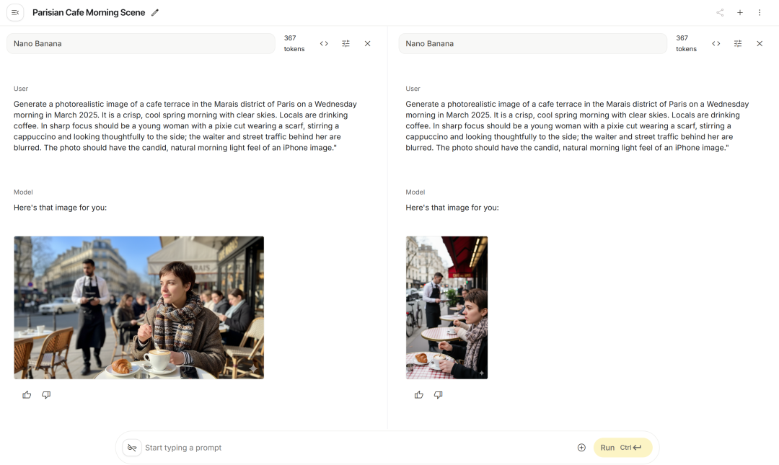779x465 pixels.
Task: Open the right portrait cafe image
Action: tap(446, 308)
